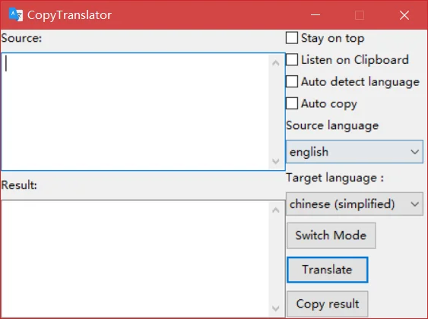Click the Source box scroll-up arrow
Image resolution: width=428 pixels, height=319 pixels.
pos(276,63)
